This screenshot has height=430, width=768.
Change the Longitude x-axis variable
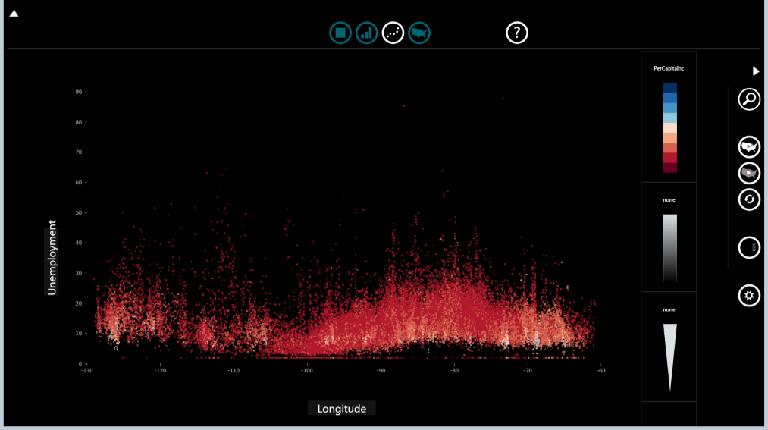tap(341, 409)
